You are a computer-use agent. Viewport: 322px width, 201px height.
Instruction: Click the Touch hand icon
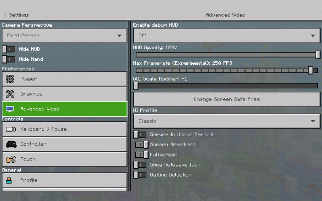11,159
